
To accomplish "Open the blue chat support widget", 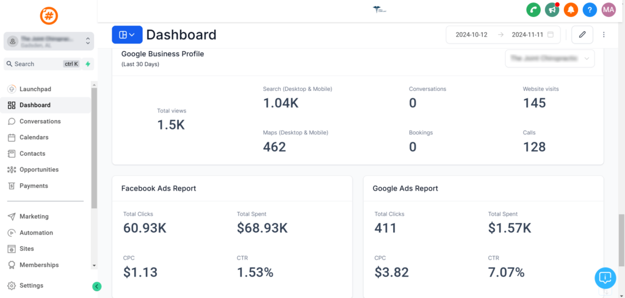I will [605, 277].
